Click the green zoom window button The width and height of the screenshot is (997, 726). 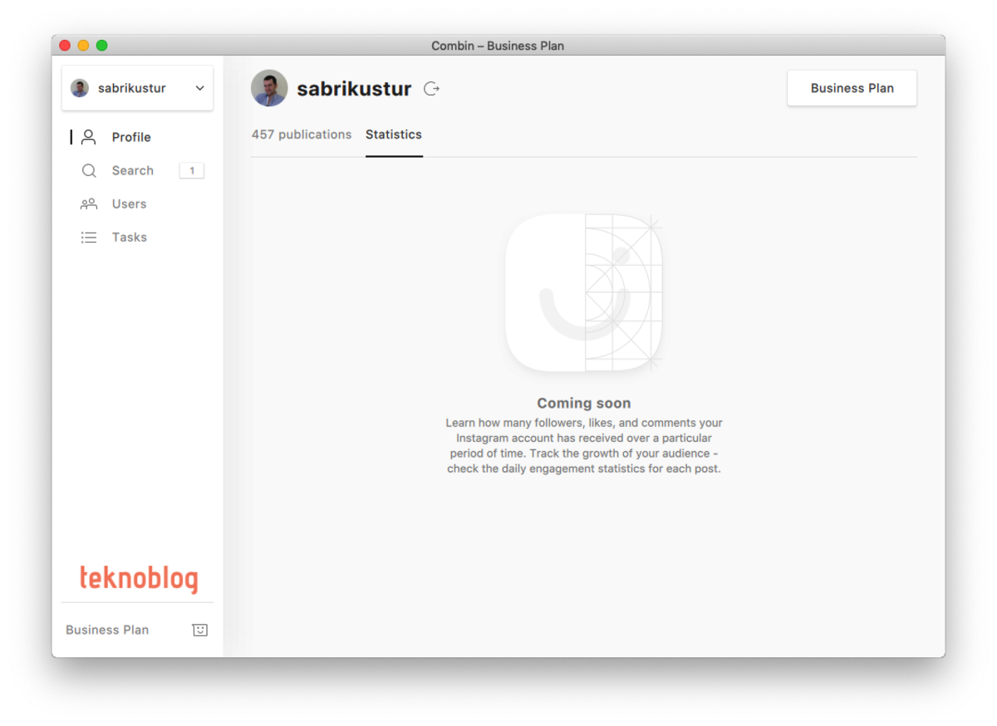102,46
